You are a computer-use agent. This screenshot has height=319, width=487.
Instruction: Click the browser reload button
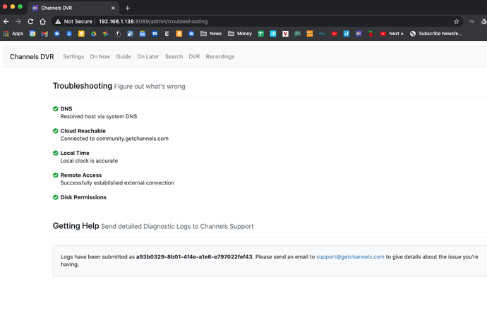point(30,22)
